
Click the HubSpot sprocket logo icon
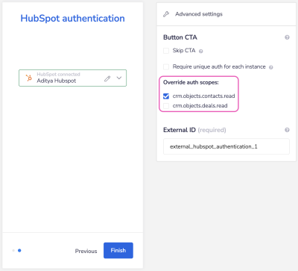point(29,78)
